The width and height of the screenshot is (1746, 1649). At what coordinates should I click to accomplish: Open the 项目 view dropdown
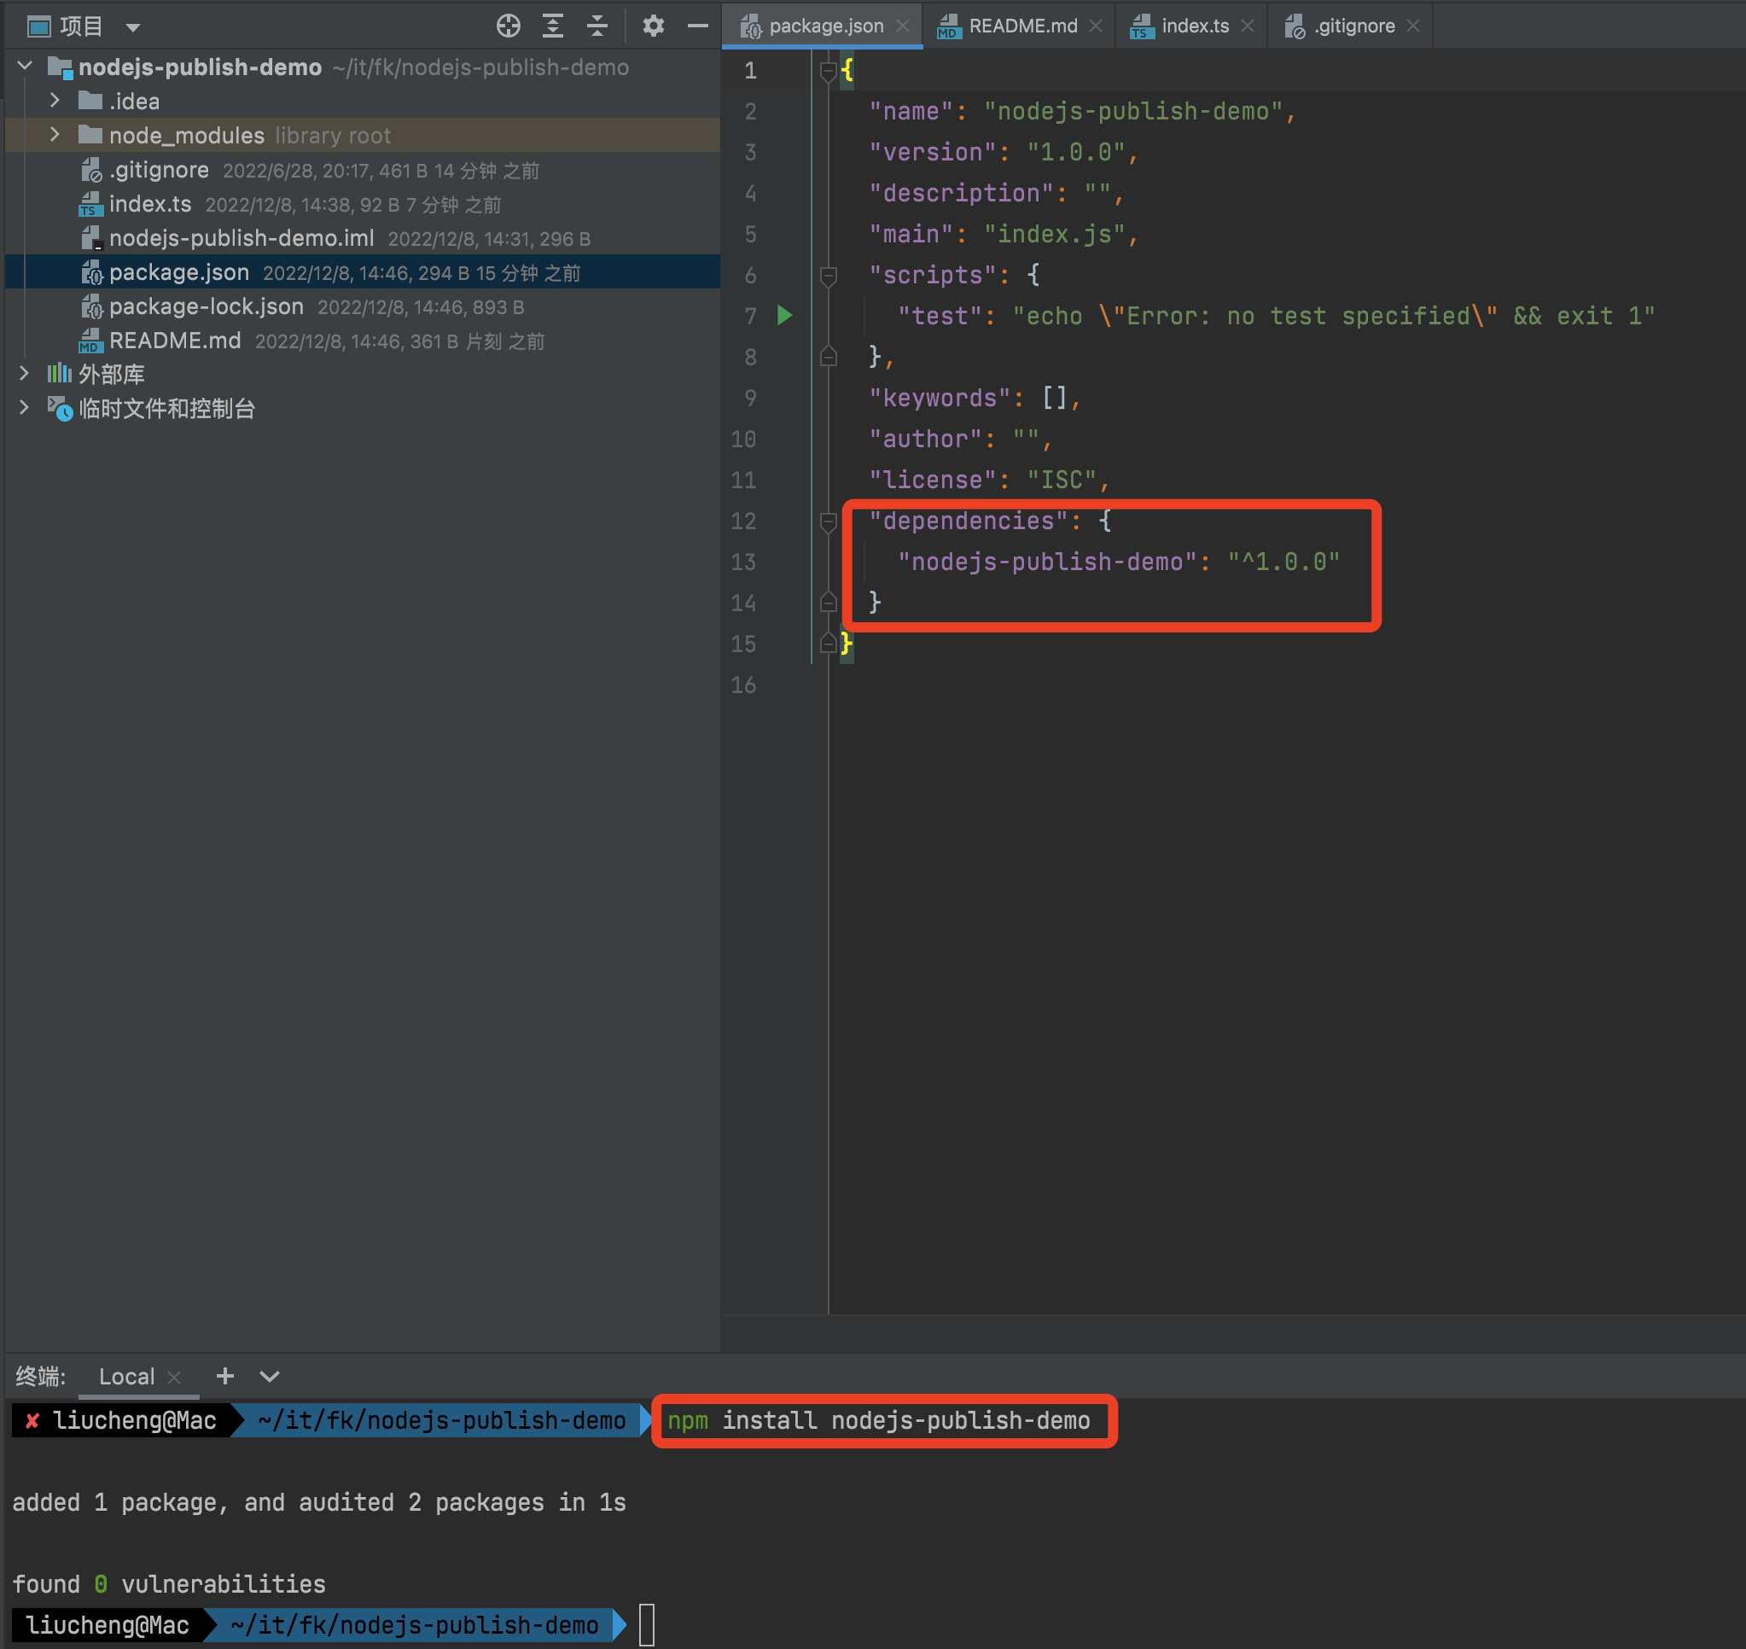132,27
